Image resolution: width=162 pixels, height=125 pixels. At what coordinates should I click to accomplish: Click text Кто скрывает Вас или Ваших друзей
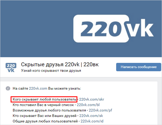[44, 116]
